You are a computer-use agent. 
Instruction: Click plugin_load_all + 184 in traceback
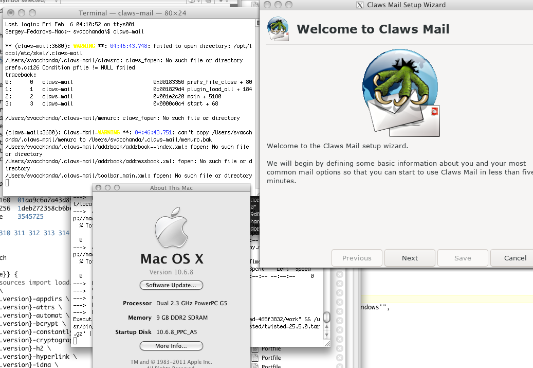tap(219, 89)
